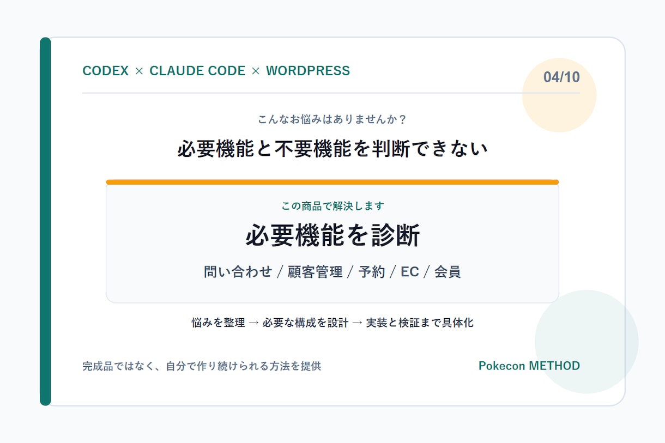Select the heading 必要機能と不要機能を判断できない
665x443 pixels.
coord(332,149)
